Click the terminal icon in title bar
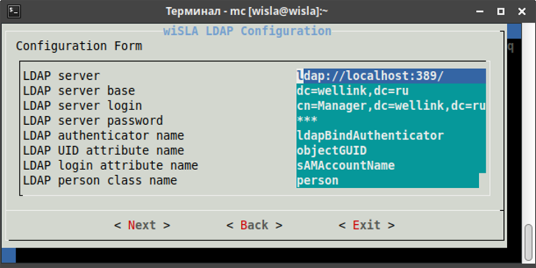Viewport: 536px width, 268px height. coord(15,11)
